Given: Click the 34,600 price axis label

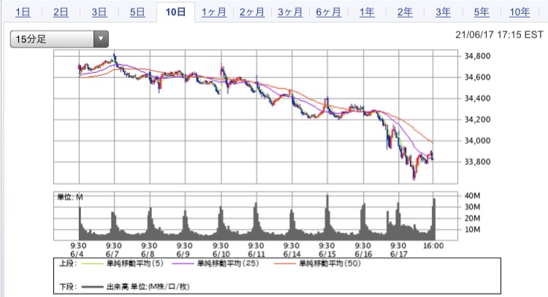Looking at the screenshot, I should click(477, 77).
